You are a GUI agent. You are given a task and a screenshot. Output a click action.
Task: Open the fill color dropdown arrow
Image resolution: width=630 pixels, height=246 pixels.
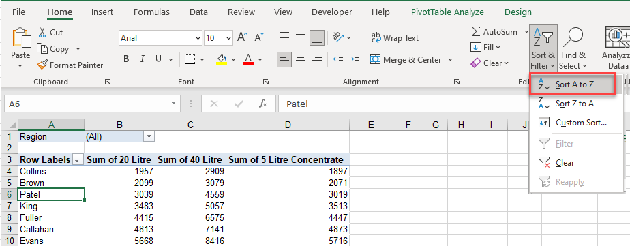tap(233, 59)
